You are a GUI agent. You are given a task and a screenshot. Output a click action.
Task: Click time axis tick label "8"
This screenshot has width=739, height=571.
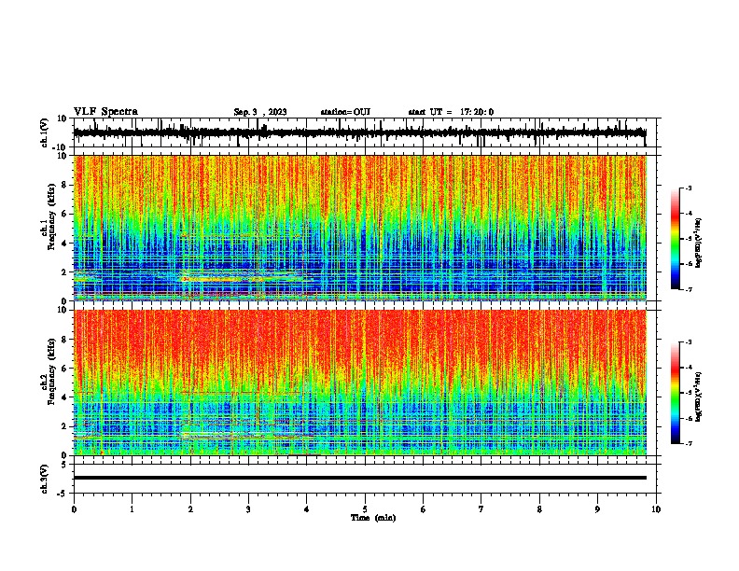539,509
